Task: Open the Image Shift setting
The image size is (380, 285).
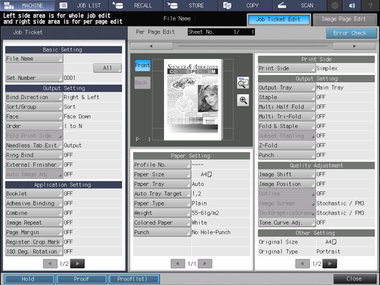Action: pos(287,174)
